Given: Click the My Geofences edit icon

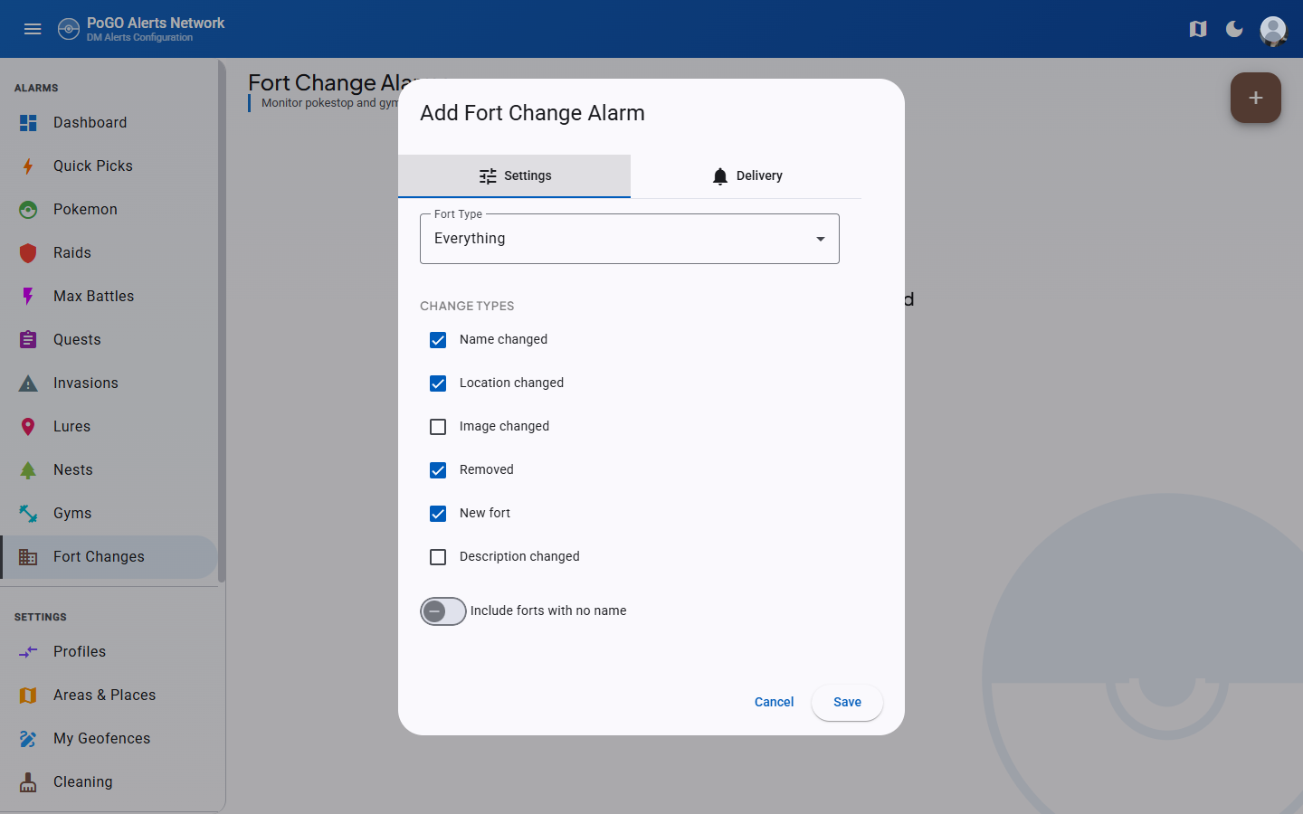Looking at the screenshot, I should [x=28, y=739].
